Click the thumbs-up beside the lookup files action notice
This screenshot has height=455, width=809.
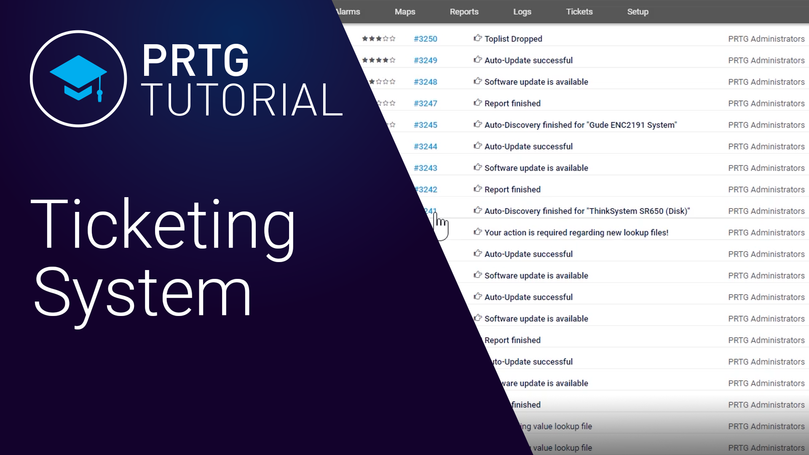(x=478, y=232)
